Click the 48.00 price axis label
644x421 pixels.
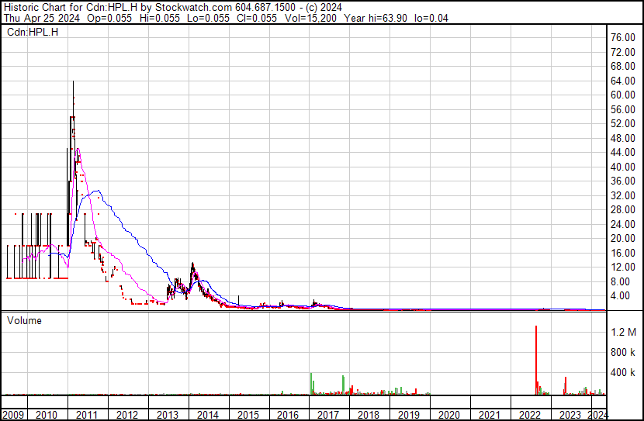pyautogui.click(x=623, y=138)
